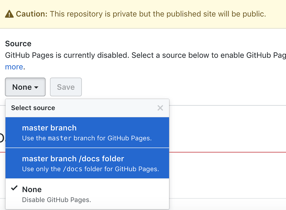This screenshot has width=286, height=210.
Task: Click the Source section heading
Action: [x=18, y=44]
